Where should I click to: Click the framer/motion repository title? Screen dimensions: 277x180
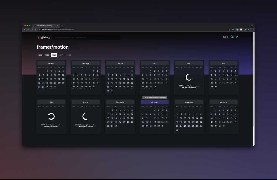pos(53,47)
